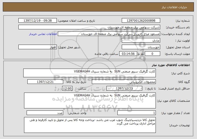Open the اطلاعات تماس خریدار link
Image resolution: width=197 pixels, height=139 pixels.
pos(43,34)
